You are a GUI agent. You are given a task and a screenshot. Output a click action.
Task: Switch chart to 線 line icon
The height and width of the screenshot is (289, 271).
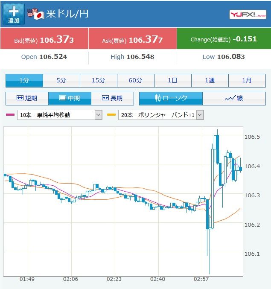click(230, 98)
